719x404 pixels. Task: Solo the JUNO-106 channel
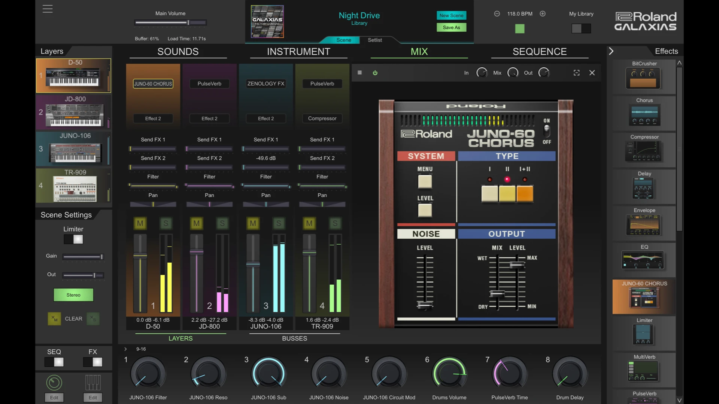279,223
